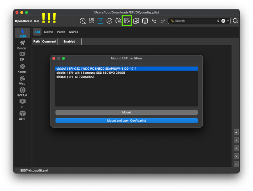Open the database stack toolbar icon

[x=145, y=21]
